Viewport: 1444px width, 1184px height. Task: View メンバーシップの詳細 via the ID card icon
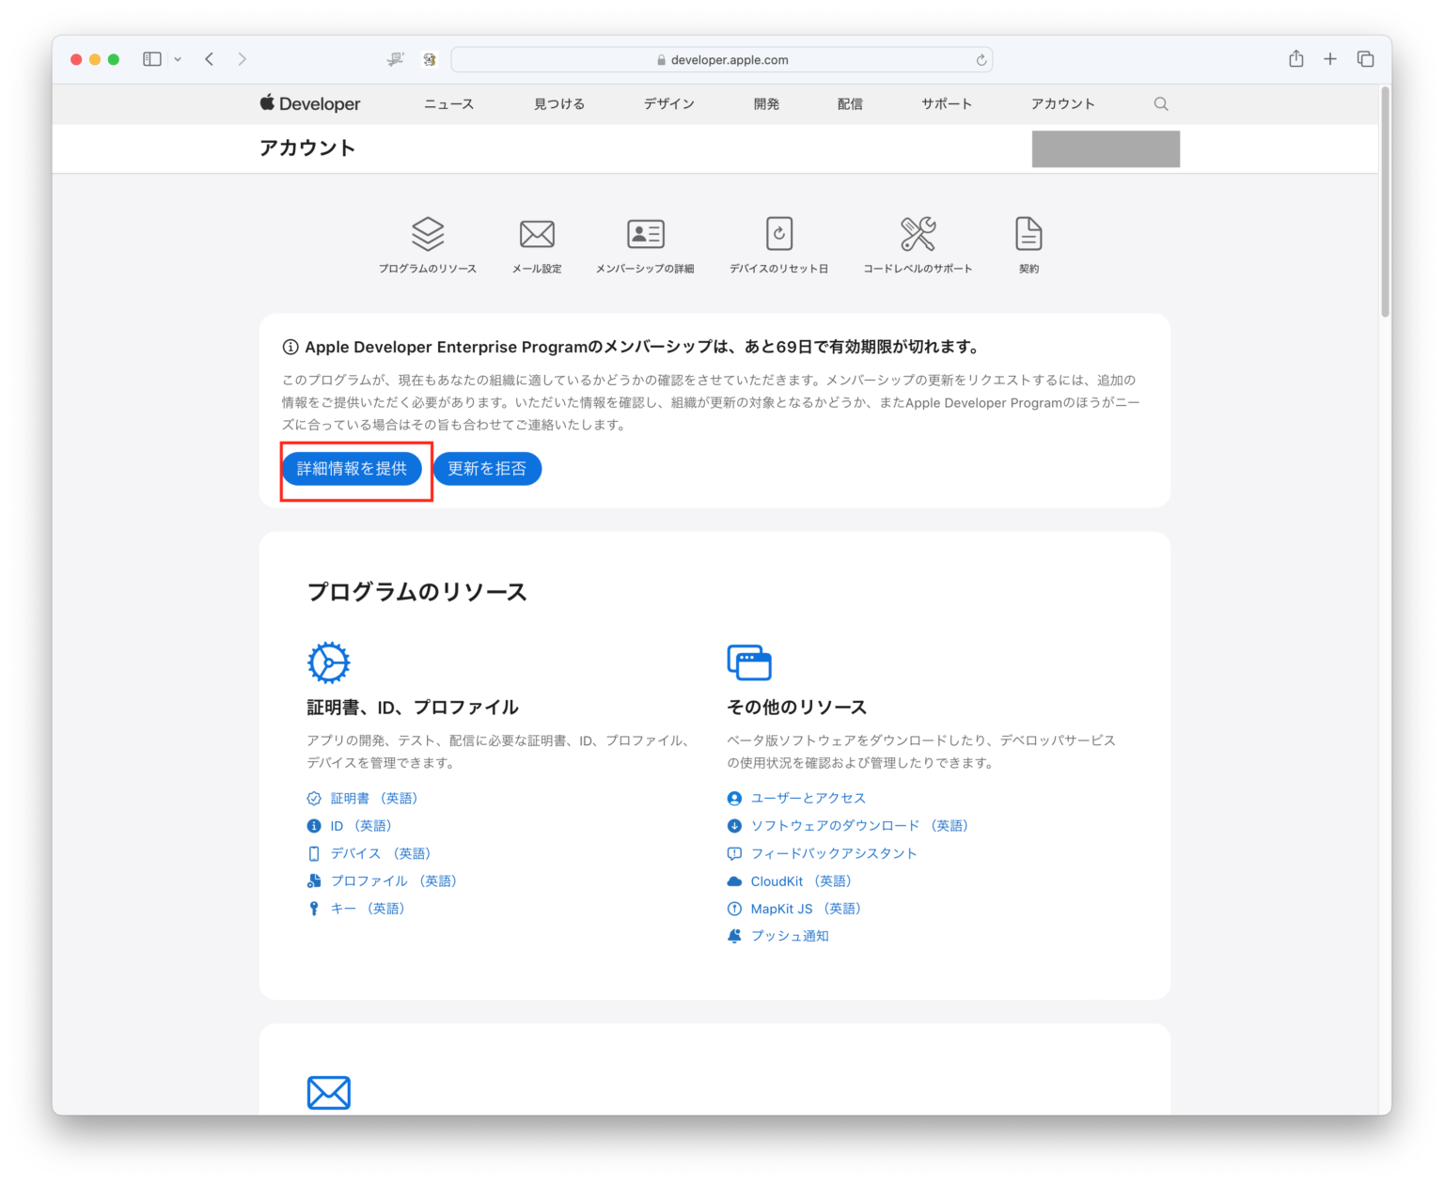(644, 234)
